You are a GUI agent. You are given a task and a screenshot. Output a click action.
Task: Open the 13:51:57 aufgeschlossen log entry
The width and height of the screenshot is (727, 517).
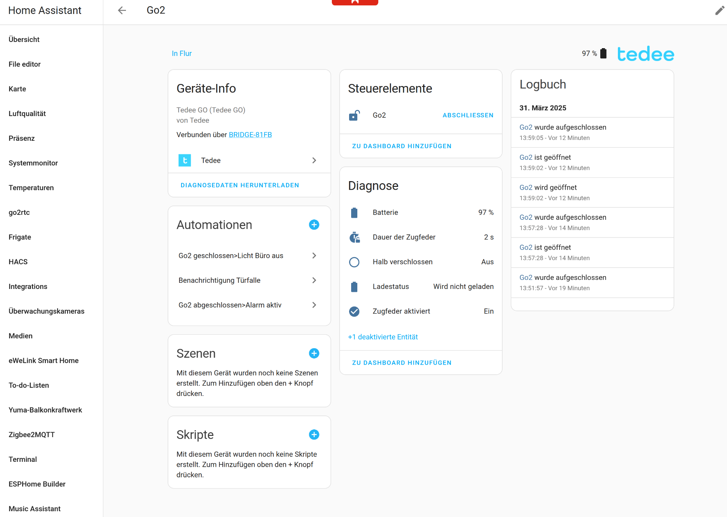click(x=592, y=283)
